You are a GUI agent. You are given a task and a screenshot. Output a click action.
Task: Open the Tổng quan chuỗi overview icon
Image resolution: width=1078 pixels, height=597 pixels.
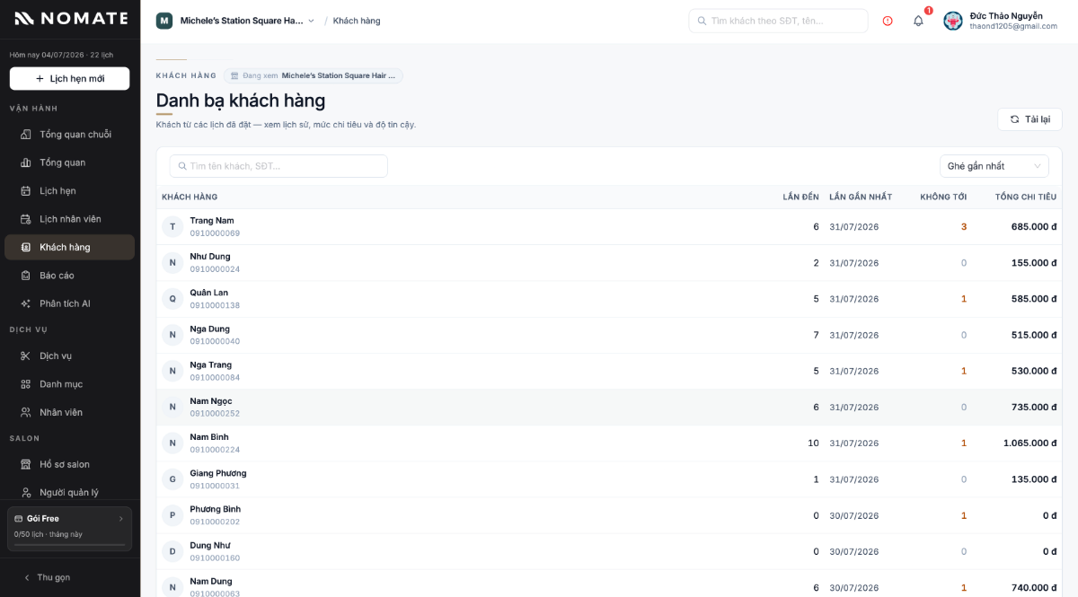(x=26, y=135)
